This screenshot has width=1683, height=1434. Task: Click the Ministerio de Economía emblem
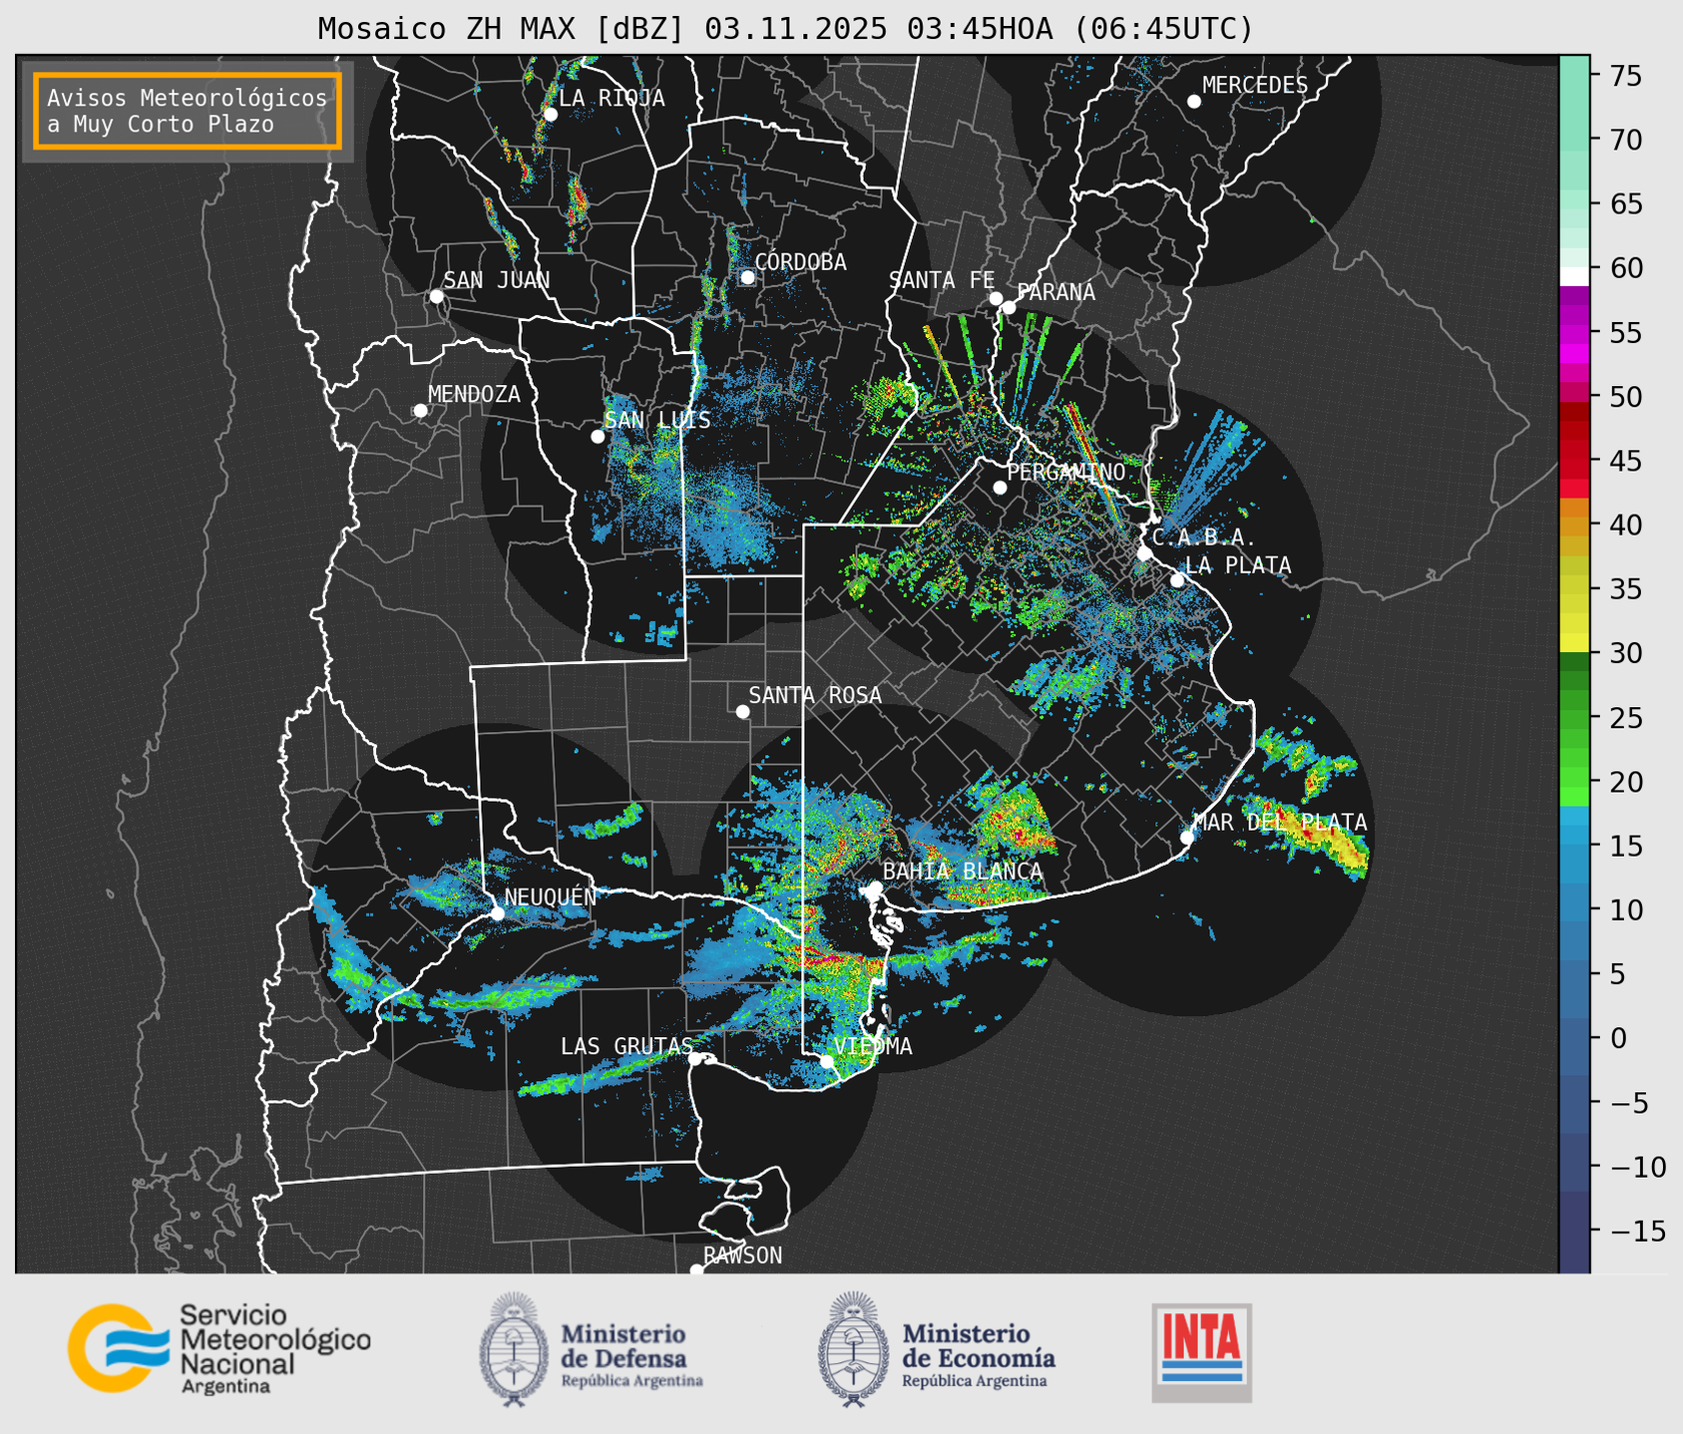tap(853, 1349)
